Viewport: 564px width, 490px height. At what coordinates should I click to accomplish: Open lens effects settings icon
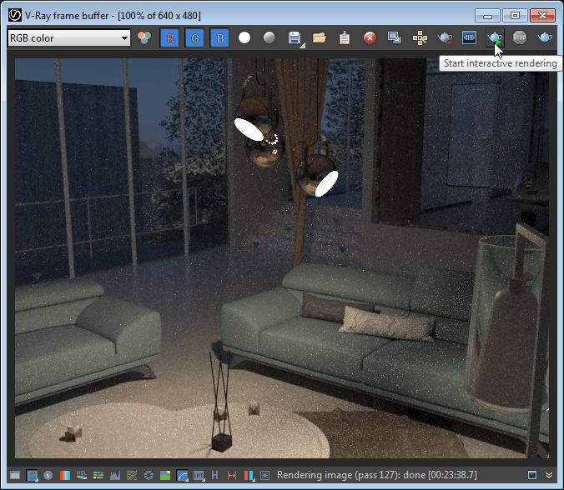click(264, 475)
